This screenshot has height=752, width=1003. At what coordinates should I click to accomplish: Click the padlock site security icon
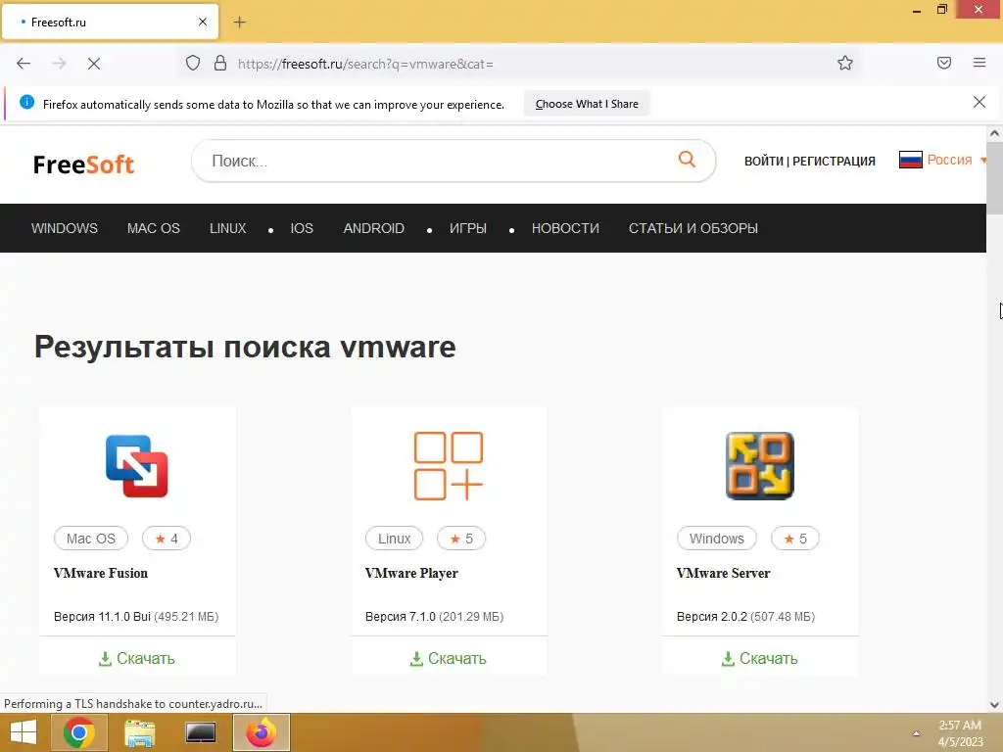tap(220, 63)
